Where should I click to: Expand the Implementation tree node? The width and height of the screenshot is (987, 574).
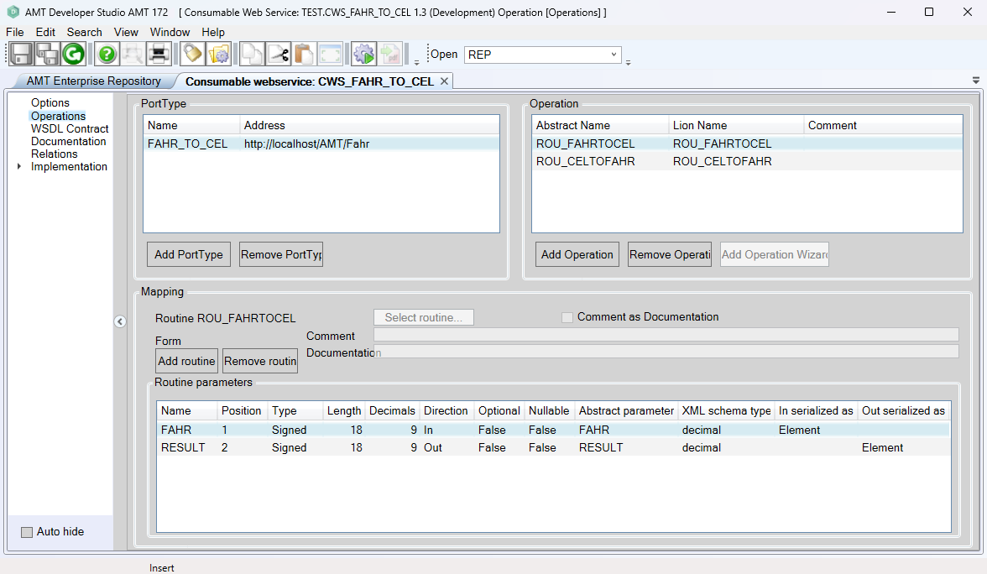[18, 166]
